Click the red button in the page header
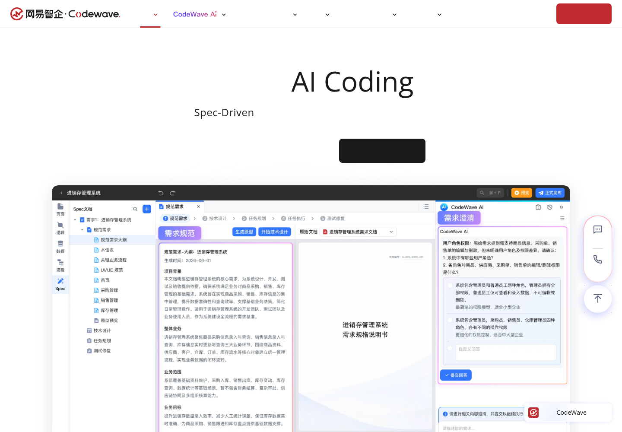Screen dimensions: 622x432 (x=584, y=14)
